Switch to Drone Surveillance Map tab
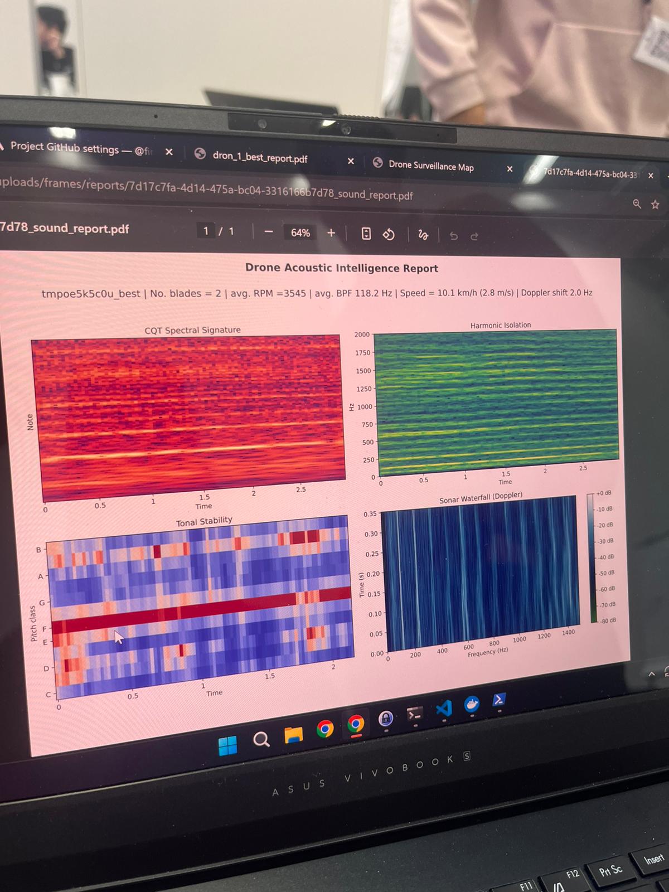669x892 pixels. tap(431, 166)
